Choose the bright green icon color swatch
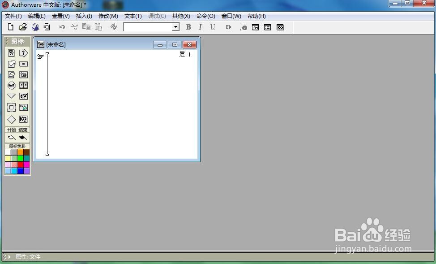Viewport: 436px width, 264px height. (20, 159)
